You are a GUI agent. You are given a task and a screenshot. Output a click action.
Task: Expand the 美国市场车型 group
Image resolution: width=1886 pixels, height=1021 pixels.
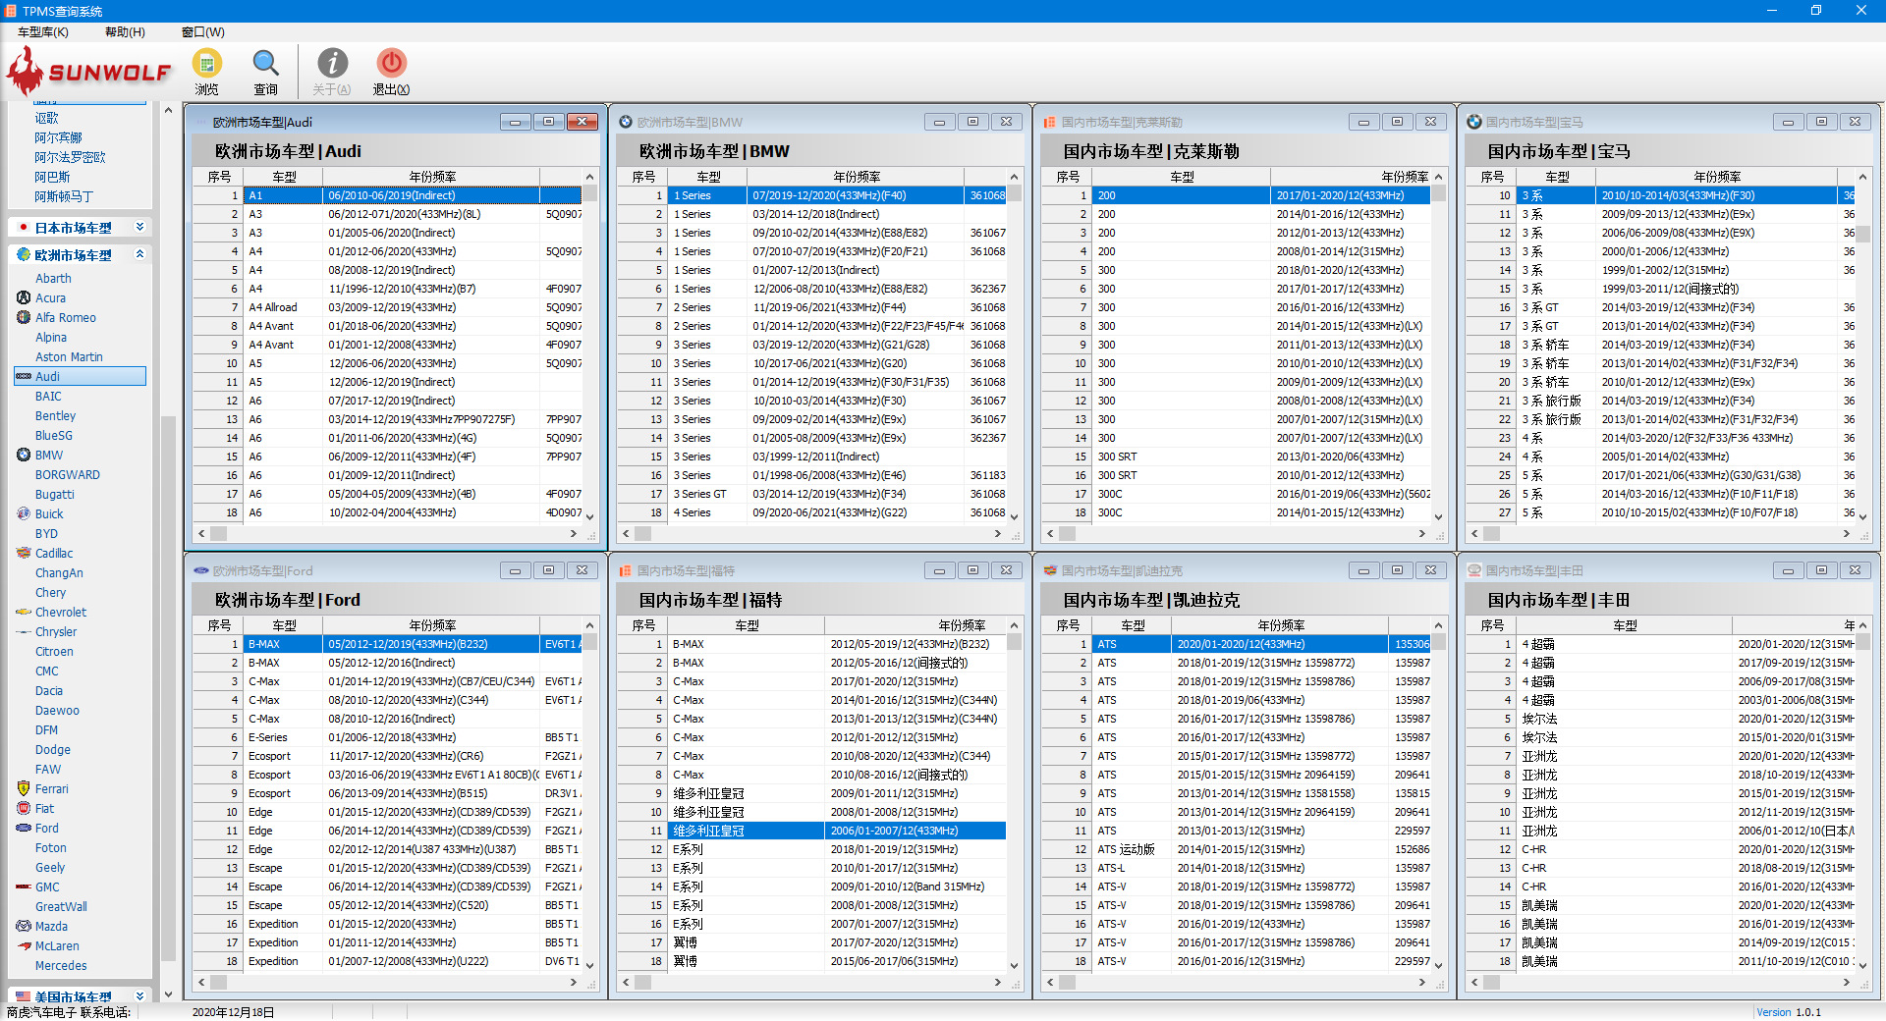[x=139, y=995]
